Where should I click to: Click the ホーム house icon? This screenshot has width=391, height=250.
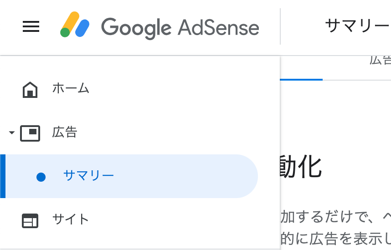(30, 89)
